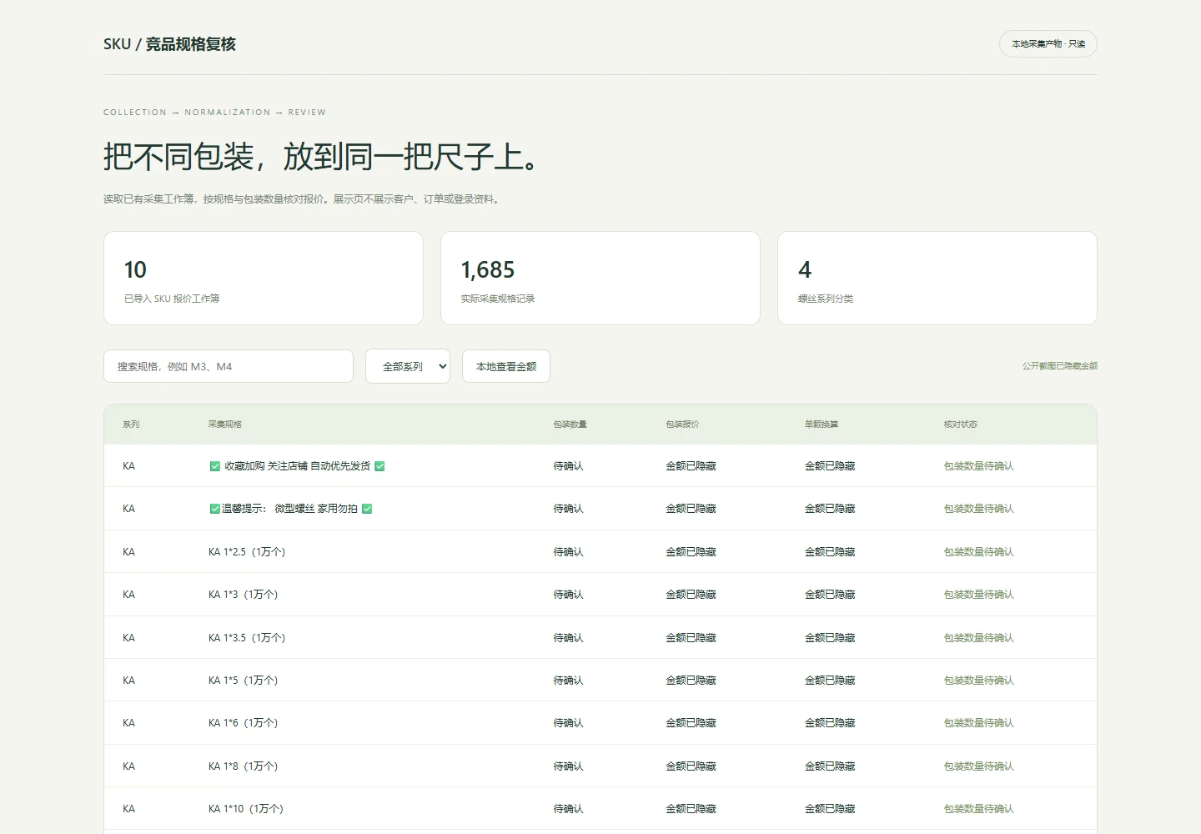Click 待确认 in the KA 1*2.5 row

(569, 552)
